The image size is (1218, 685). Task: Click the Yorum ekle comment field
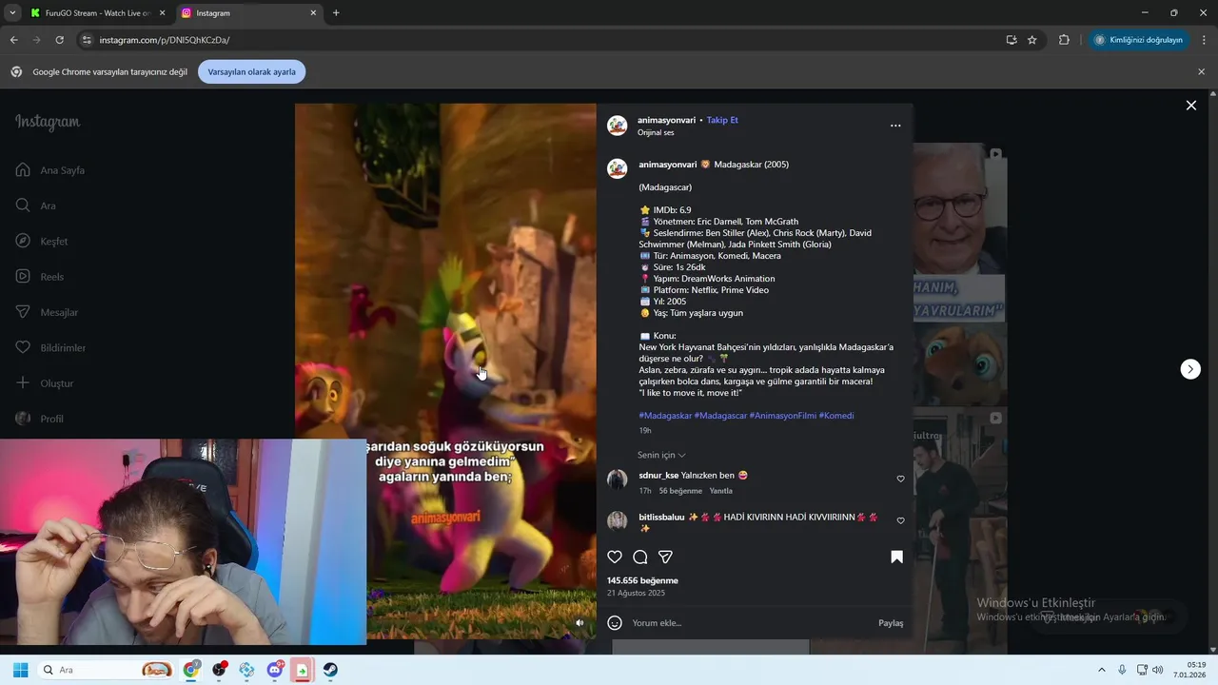click(x=750, y=623)
